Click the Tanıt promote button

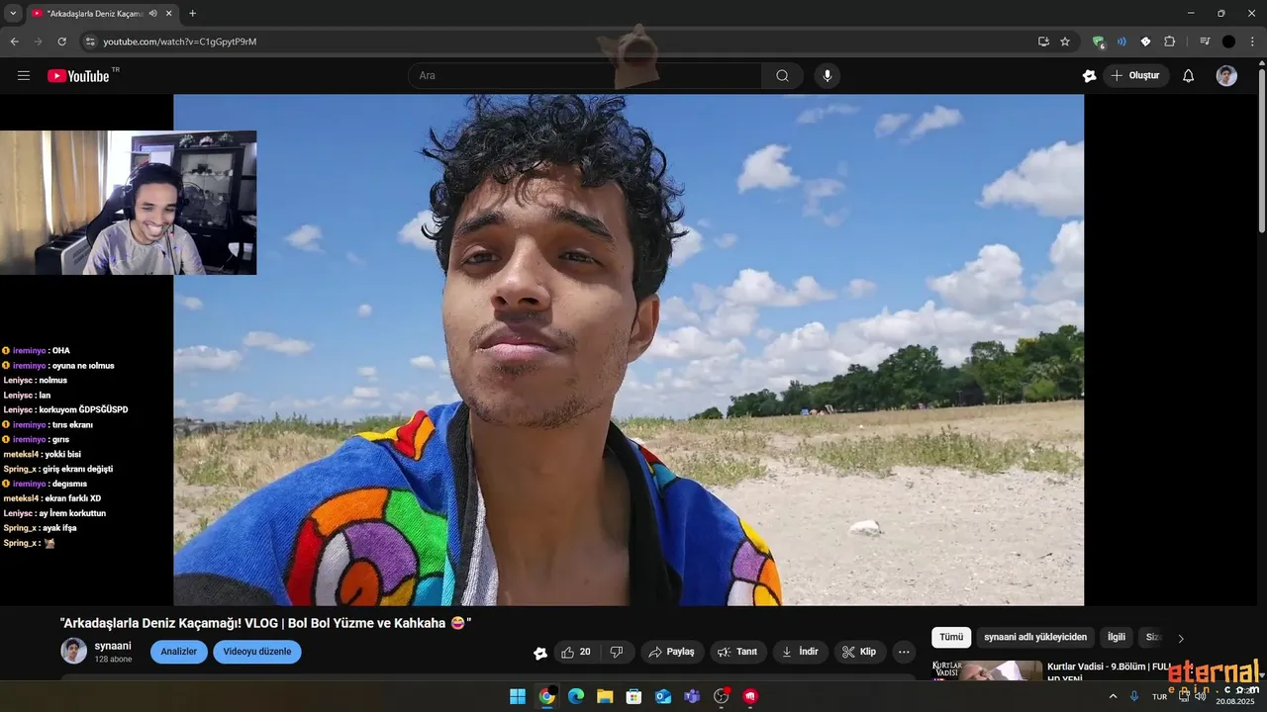click(x=738, y=652)
